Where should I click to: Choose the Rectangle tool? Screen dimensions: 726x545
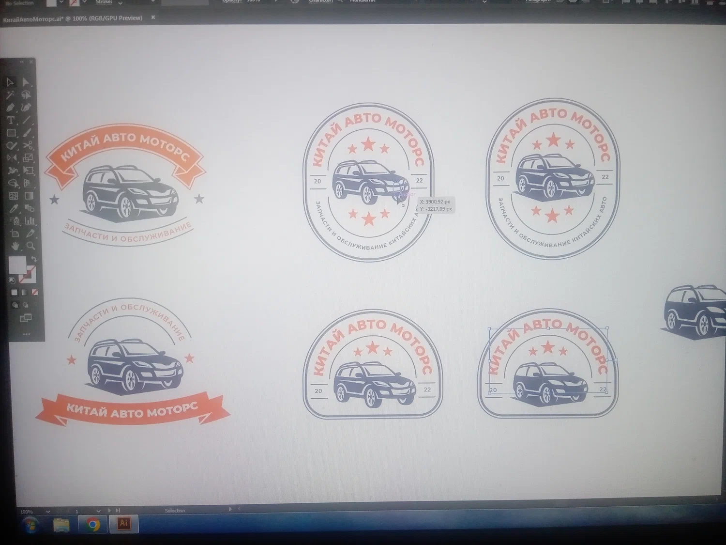(x=11, y=132)
